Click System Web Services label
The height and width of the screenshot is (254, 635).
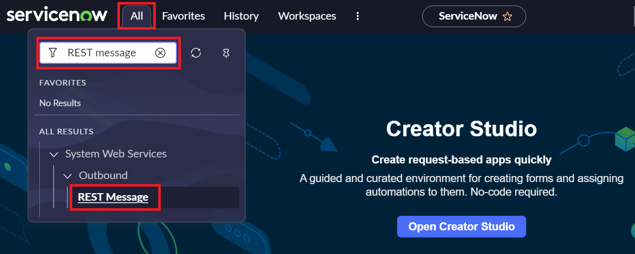point(116,154)
